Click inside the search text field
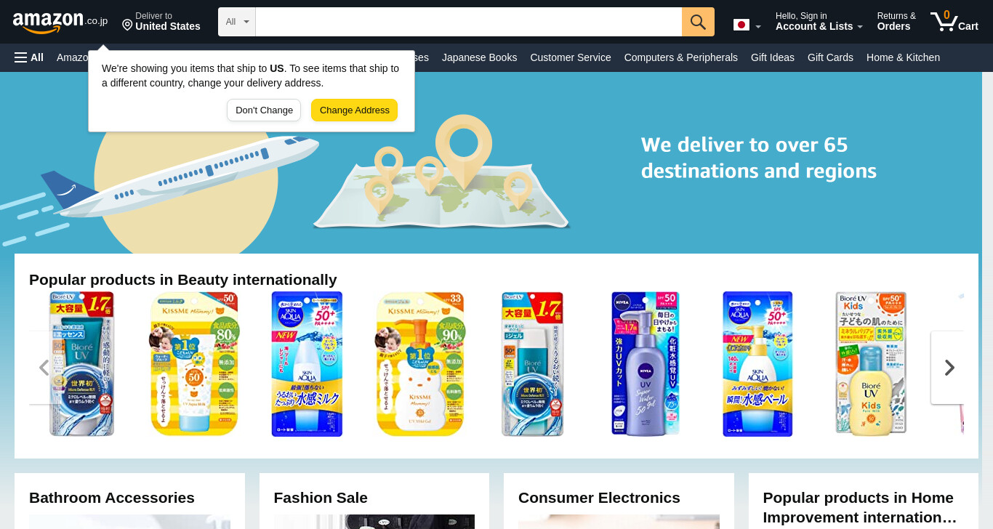Screen dimensions: 993x529 coord(469,22)
